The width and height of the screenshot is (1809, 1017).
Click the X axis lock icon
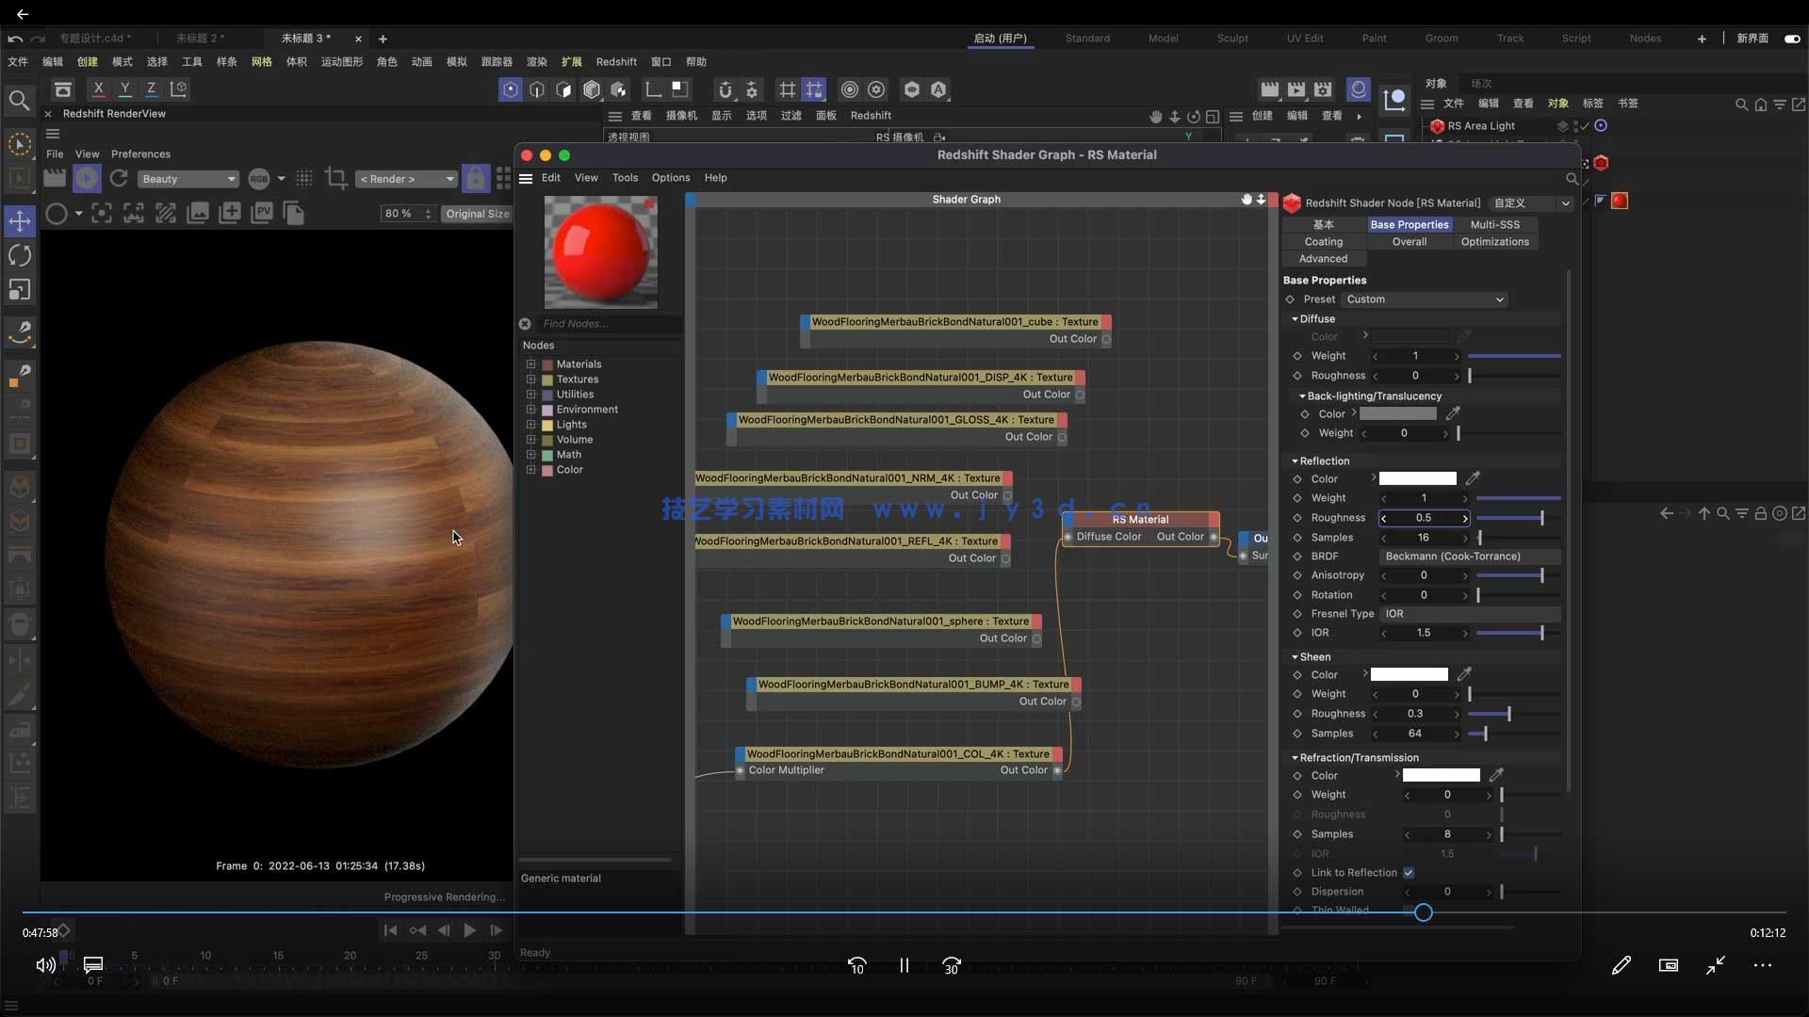tap(98, 89)
